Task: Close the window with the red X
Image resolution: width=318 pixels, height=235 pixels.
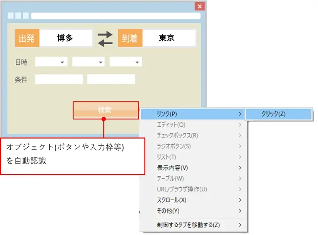Action: 200,6
